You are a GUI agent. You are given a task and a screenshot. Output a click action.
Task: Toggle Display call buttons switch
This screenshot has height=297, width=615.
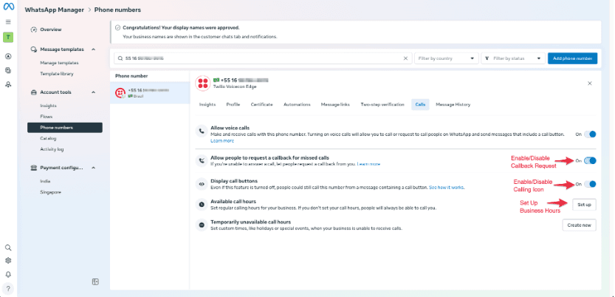coord(591,184)
